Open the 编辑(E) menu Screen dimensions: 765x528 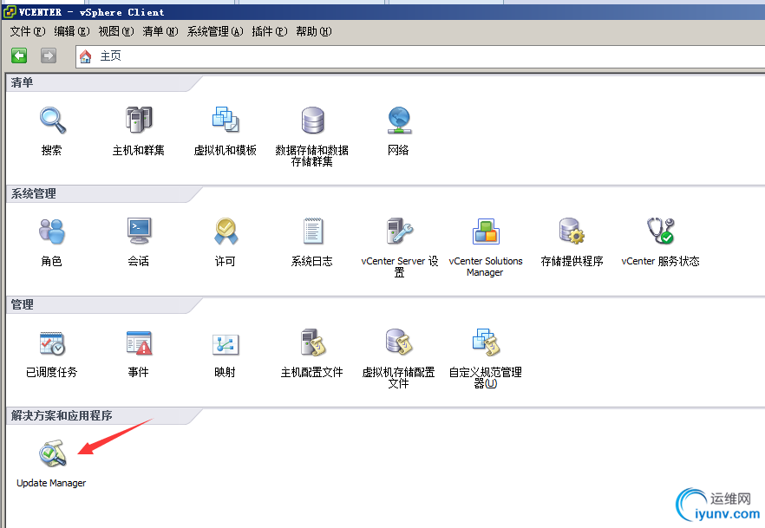(x=72, y=32)
